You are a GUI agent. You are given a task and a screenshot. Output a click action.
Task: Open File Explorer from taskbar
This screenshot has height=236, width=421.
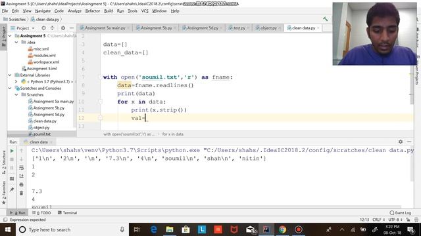170,229
